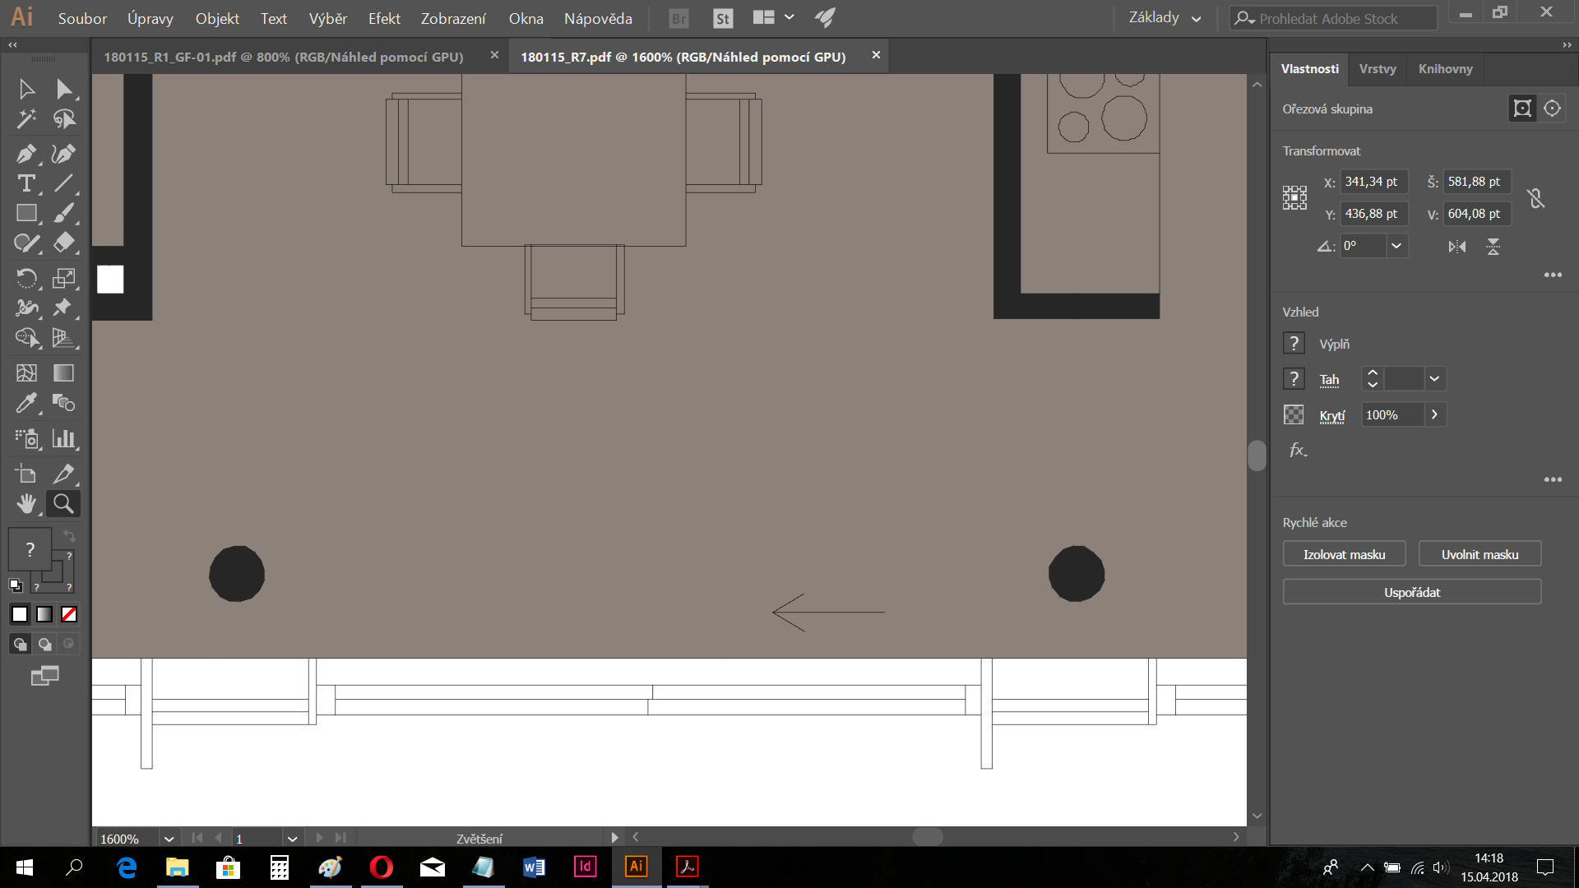Select the Rectangle tool
The height and width of the screenshot is (888, 1579).
[x=26, y=213]
